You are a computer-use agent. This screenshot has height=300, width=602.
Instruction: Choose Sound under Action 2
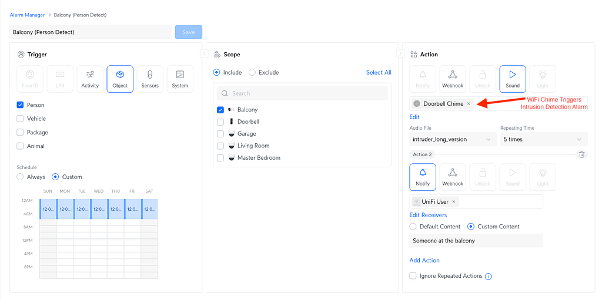coord(513,177)
